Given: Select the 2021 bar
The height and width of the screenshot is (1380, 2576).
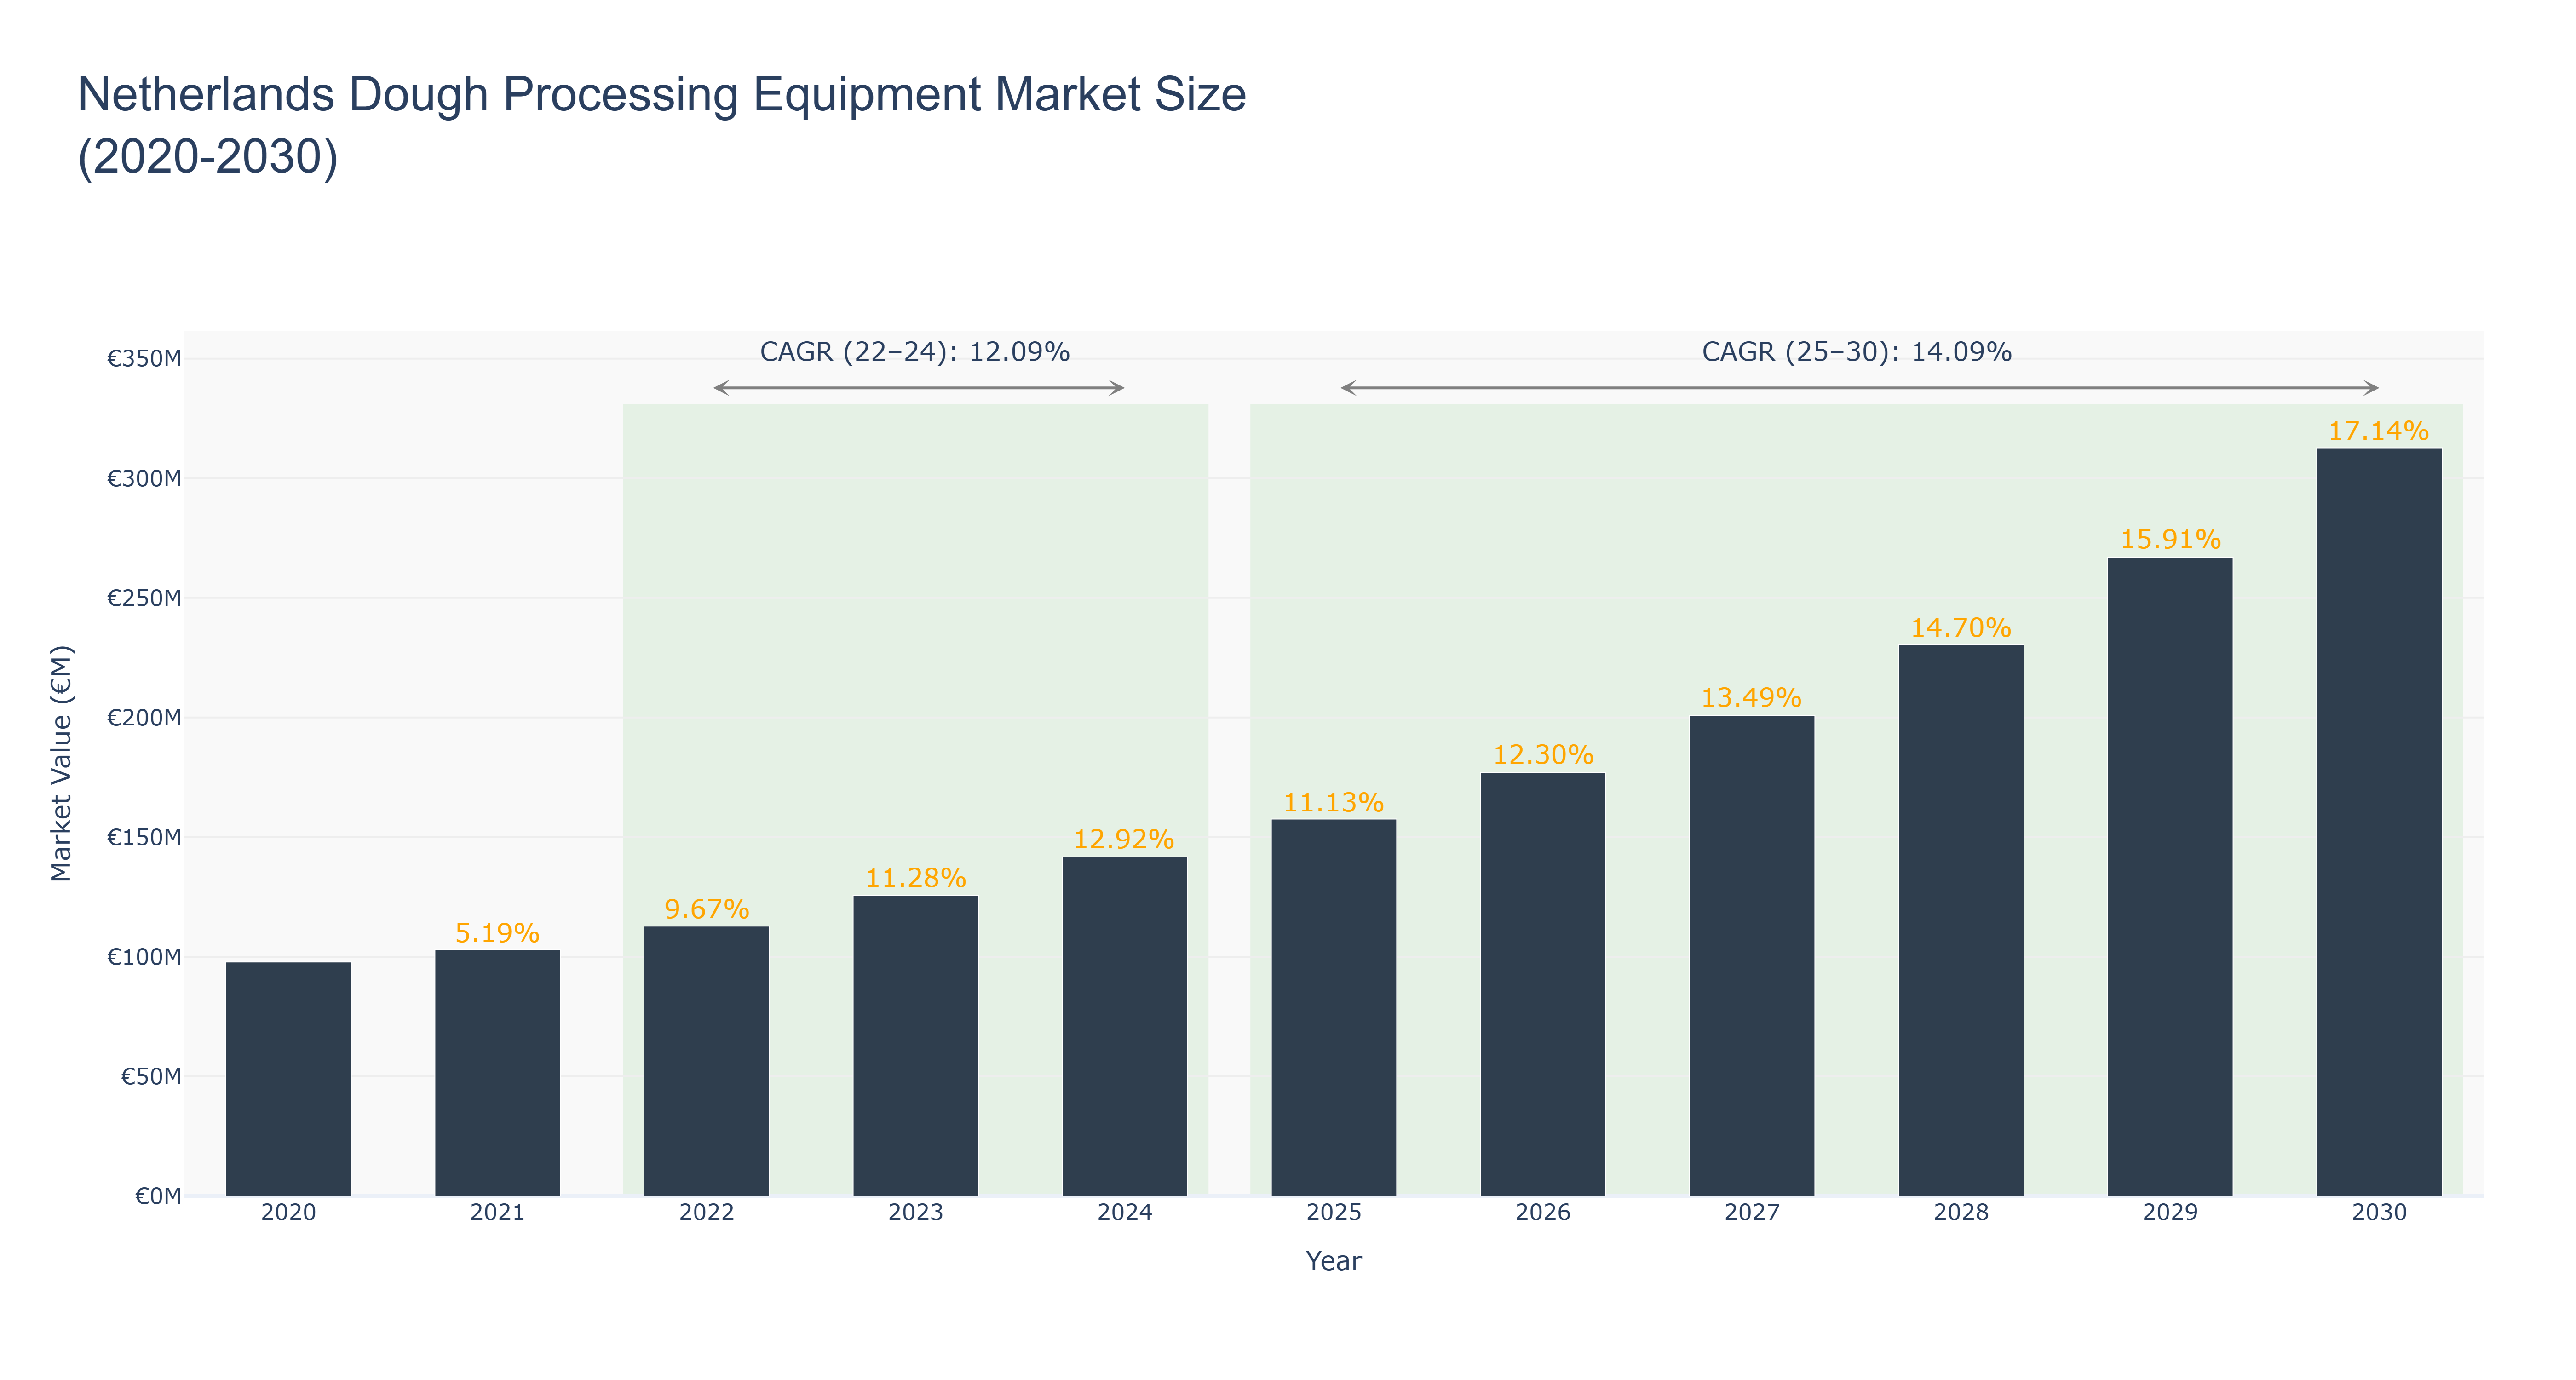Looking at the screenshot, I should point(497,1073).
